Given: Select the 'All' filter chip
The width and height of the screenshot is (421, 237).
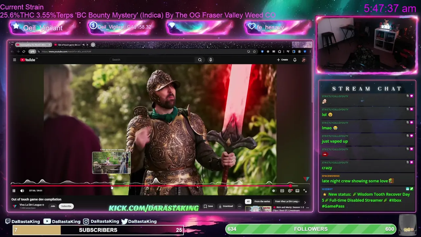Looking at the screenshot, I should (248, 201).
